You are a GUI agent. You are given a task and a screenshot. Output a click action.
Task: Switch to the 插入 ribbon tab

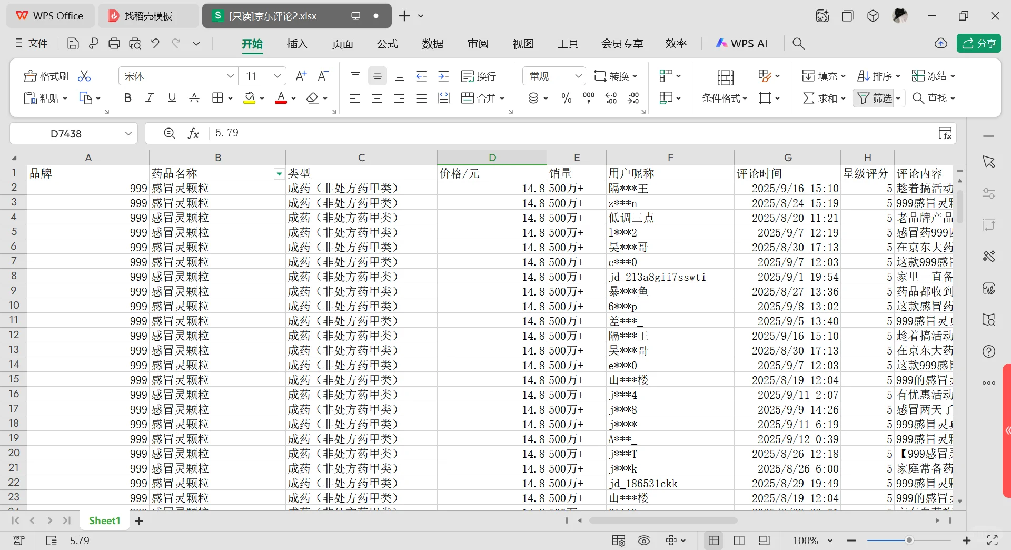[297, 44]
